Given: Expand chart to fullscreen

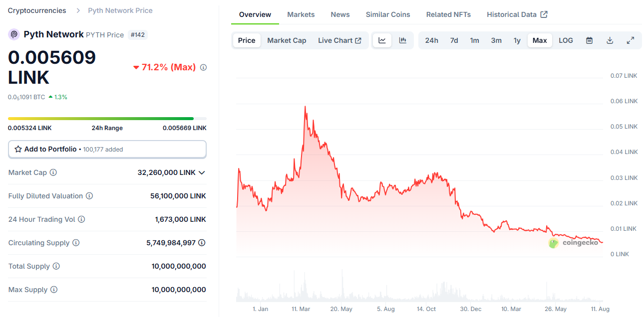Looking at the screenshot, I should (630, 40).
